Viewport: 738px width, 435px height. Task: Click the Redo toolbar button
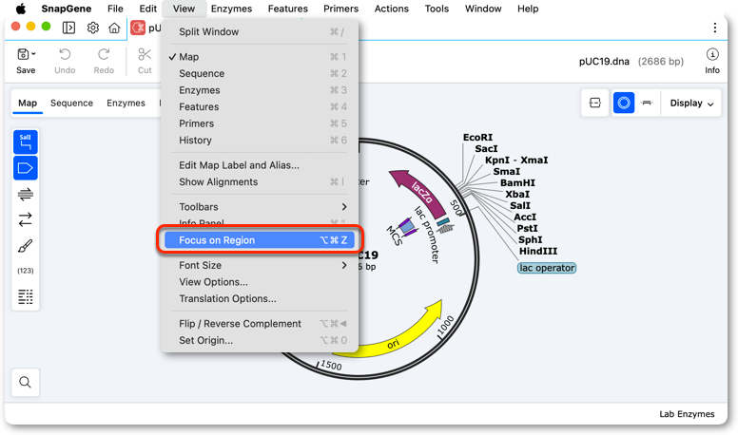click(x=104, y=61)
